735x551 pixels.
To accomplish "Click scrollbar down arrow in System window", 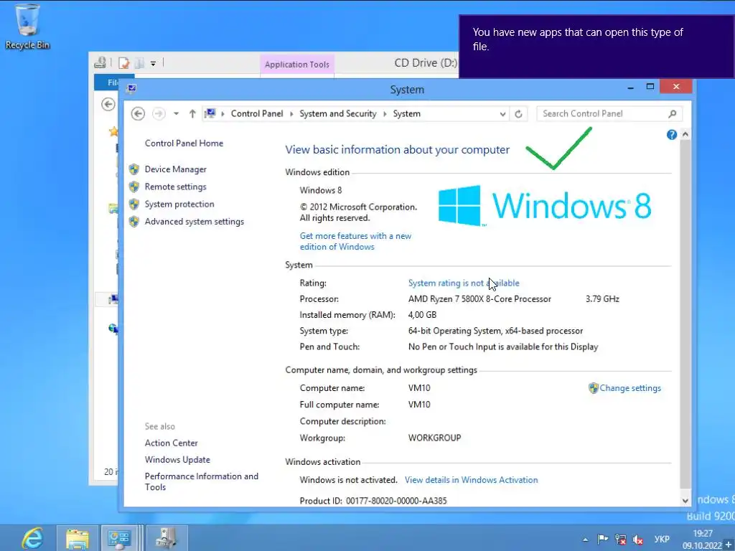I will (x=685, y=500).
